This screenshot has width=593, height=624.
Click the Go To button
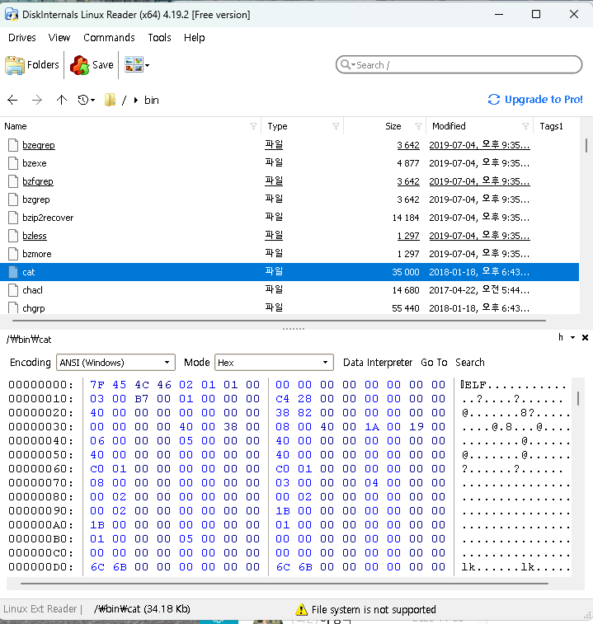pyautogui.click(x=434, y=363)
